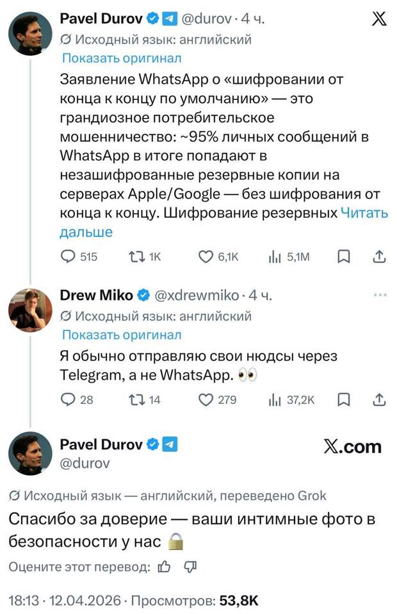The image size is (397, 614).
Task: Open more options for Drew Miko's reply
Action: point(380,295)
